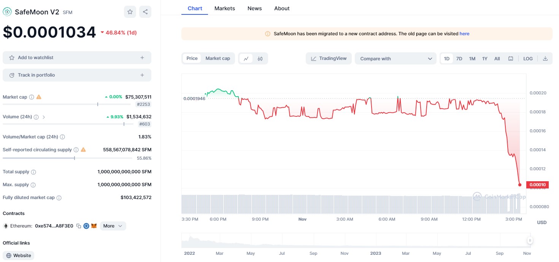Select the All time range
The width and height of the screenshot is (559, 262).
click(x=497, y=58)
